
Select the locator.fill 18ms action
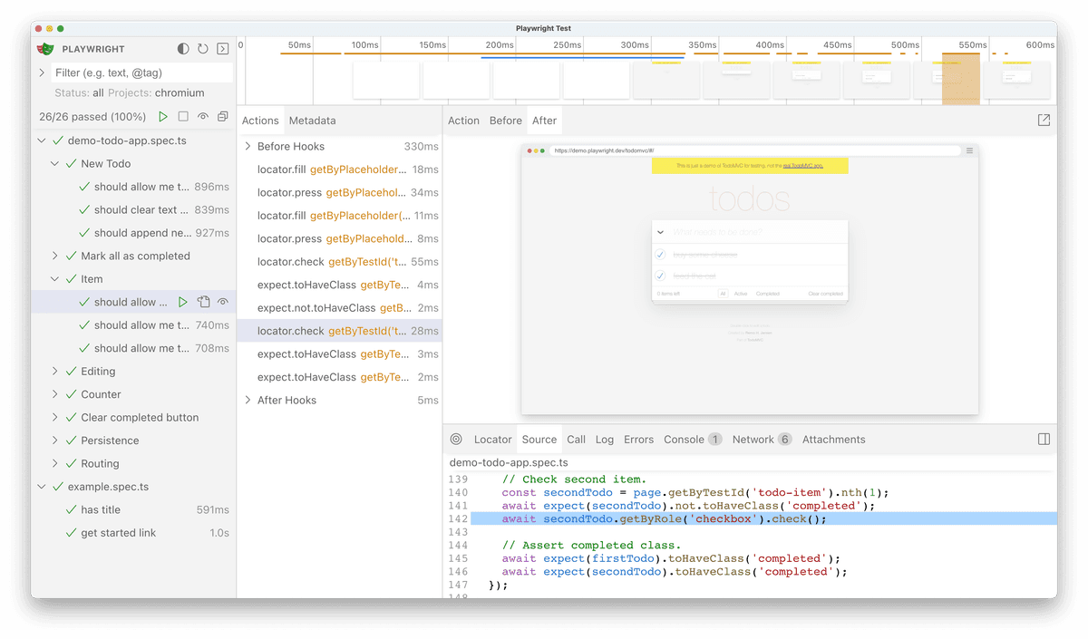(x=339, y=169)
